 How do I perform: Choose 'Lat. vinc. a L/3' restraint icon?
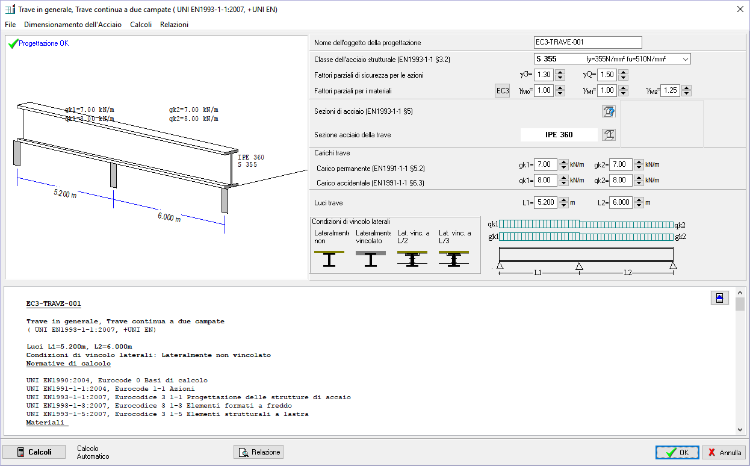454,259
